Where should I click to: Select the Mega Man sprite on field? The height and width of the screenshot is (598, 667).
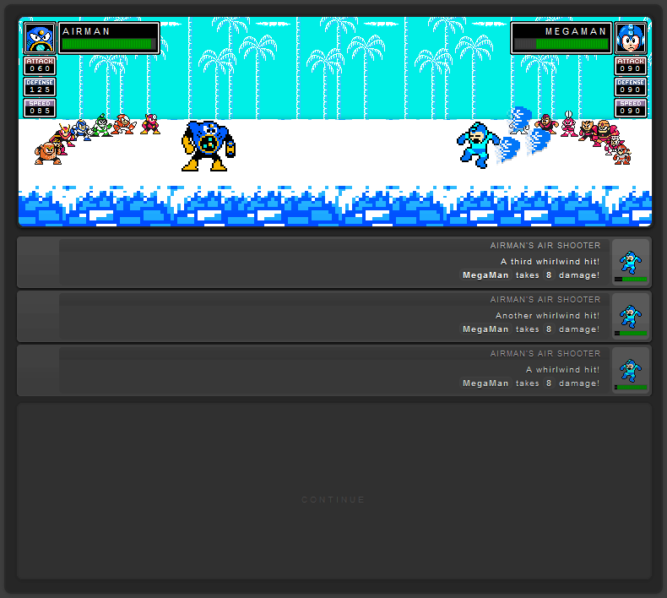click(477, 145)
